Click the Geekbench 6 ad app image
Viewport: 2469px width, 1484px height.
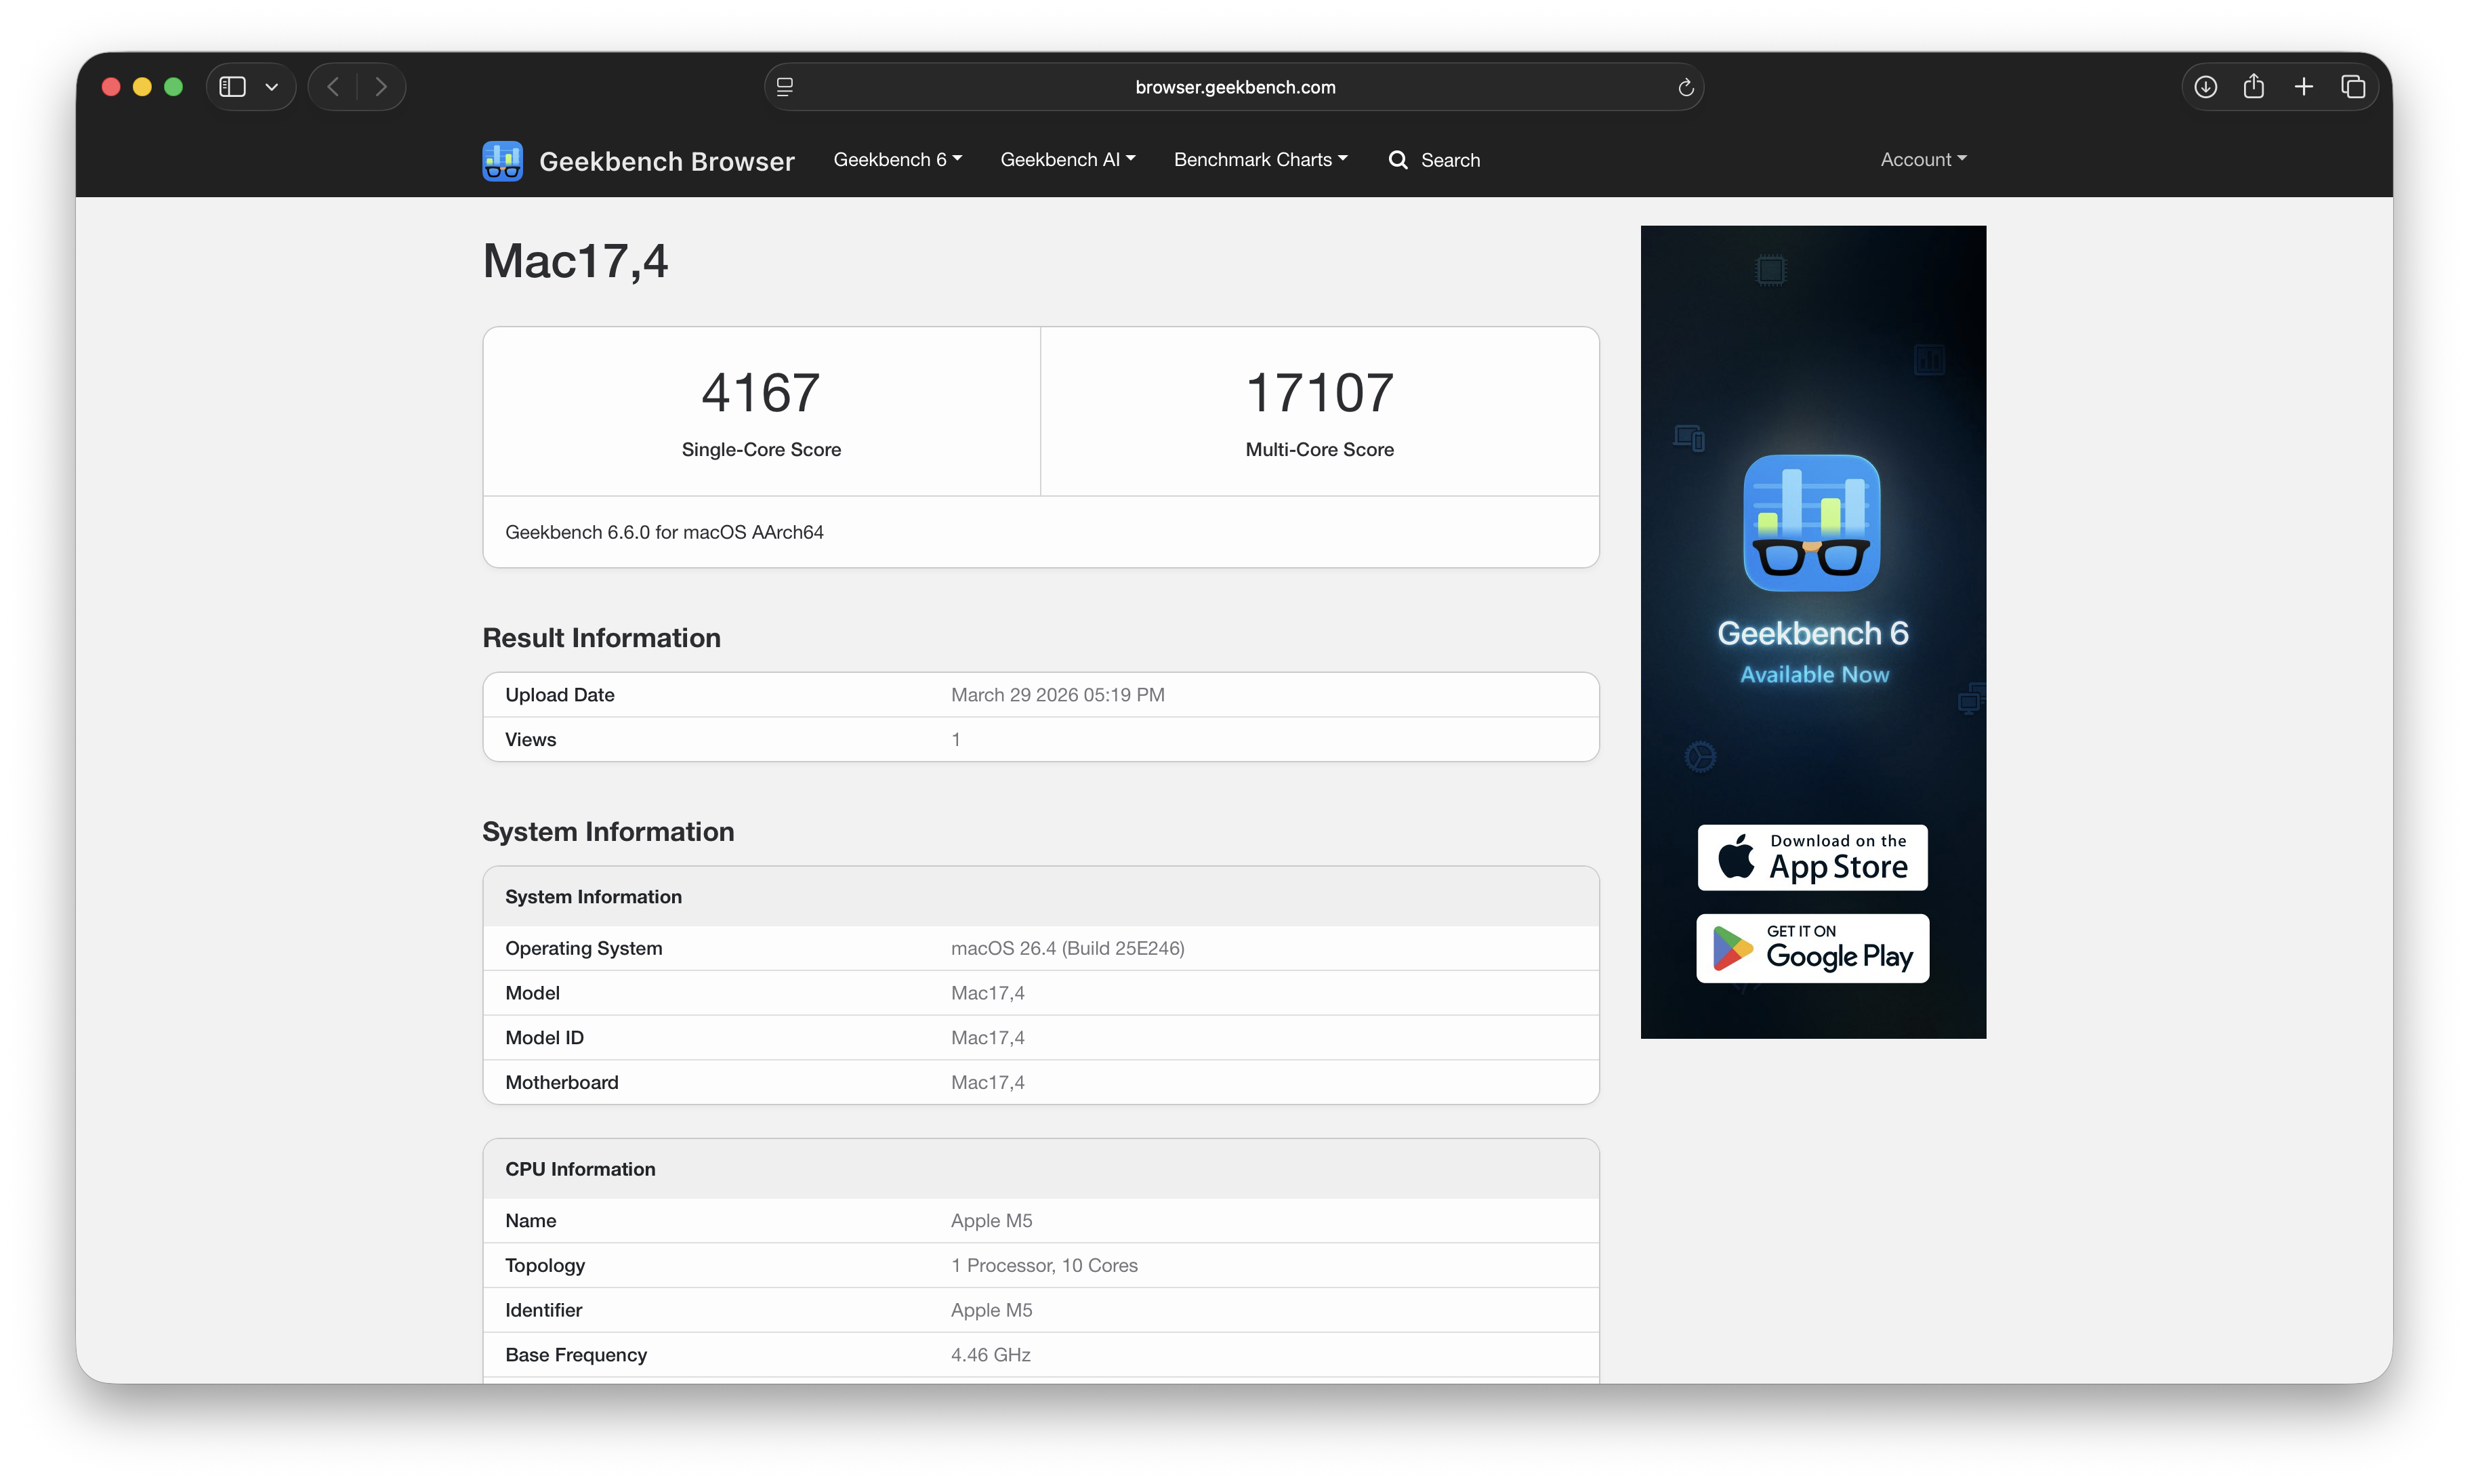pos(1810,523)
